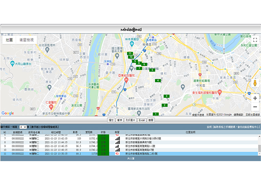261x184 pixels.
Task: Click the signal strength icon in row 7
Action: (117, 139)
